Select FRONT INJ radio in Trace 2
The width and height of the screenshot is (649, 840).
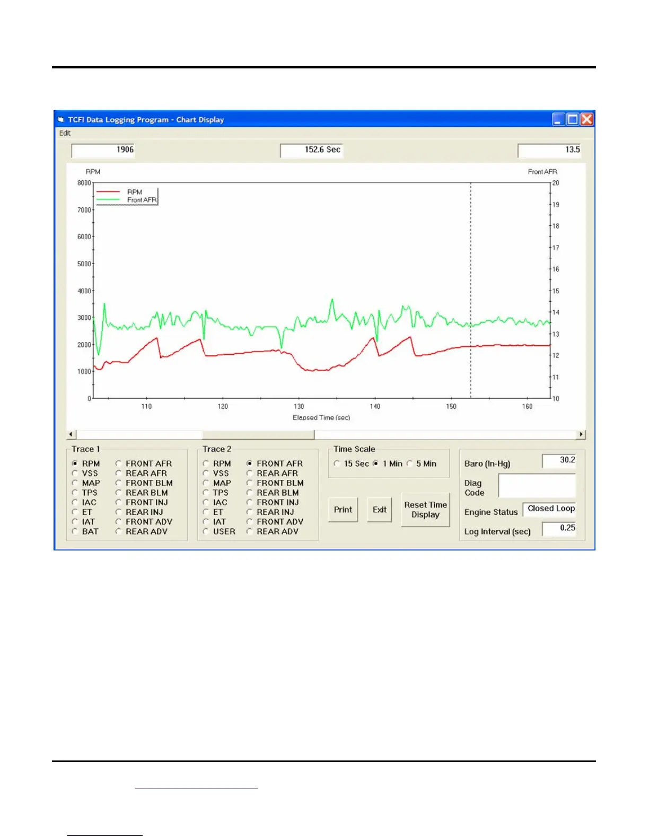coord(249,502)
